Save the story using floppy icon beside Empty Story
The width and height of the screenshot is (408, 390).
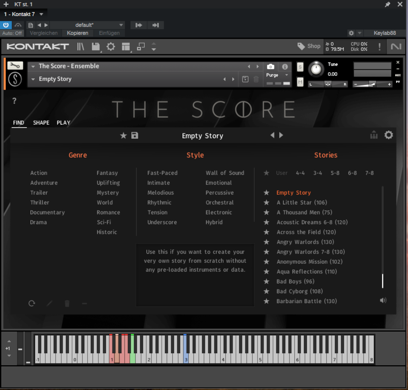pos(135,135)
